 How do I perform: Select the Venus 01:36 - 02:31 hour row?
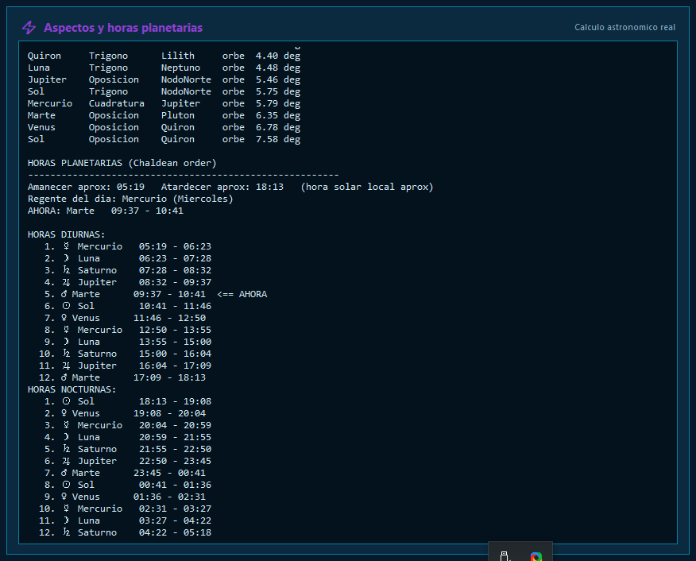(x=126, y=497)
